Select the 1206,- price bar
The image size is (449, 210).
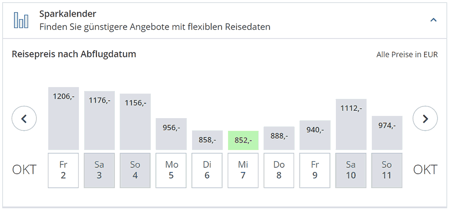(x=64, y=119)
